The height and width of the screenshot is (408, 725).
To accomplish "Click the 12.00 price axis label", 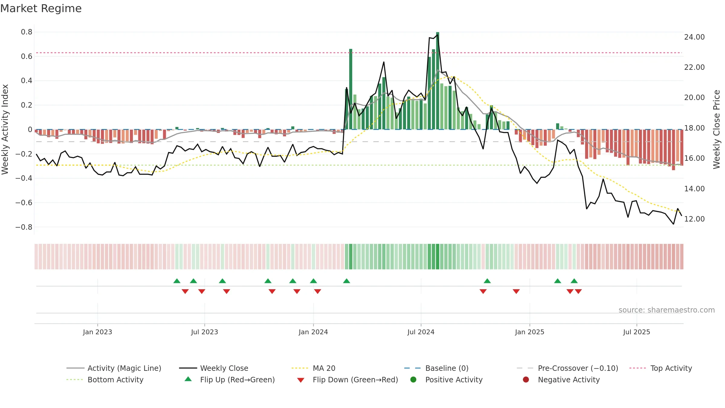I will point(694,219).
